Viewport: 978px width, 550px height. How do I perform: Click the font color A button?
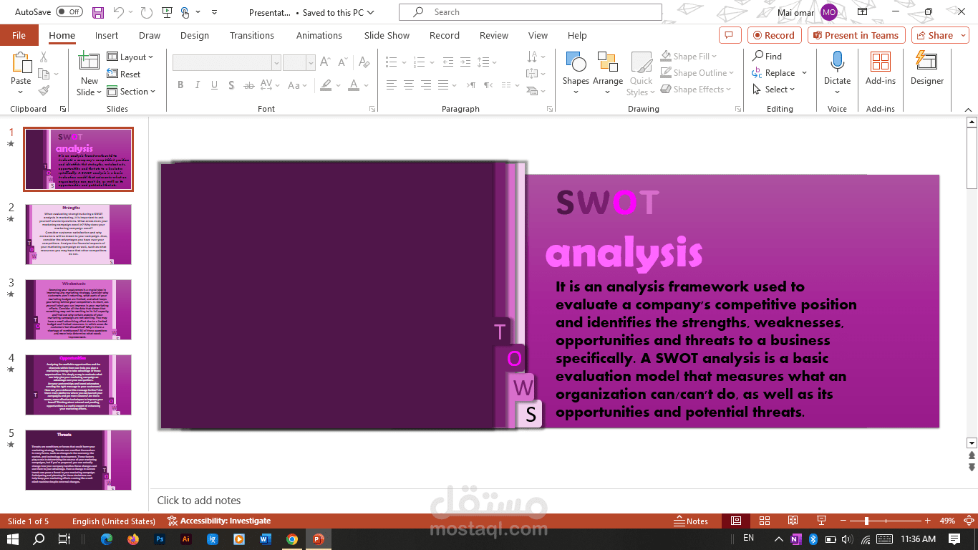(x=354, y=85)
